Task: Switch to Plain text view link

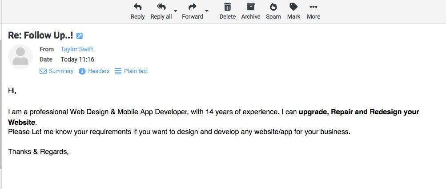Action: coord(136,71)
